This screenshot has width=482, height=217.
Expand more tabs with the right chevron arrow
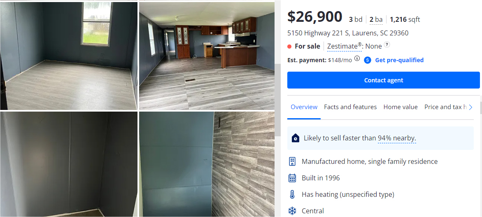pyautogui.click(x=470, y=107)
